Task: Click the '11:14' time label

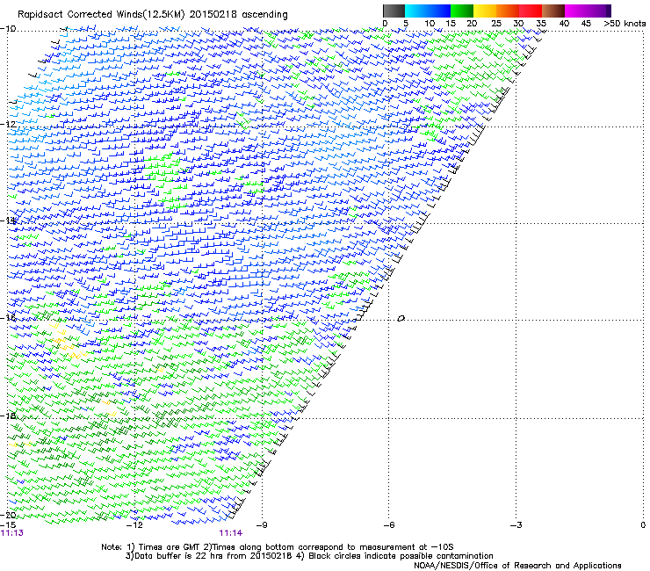Action: click(x=230, y=533)
